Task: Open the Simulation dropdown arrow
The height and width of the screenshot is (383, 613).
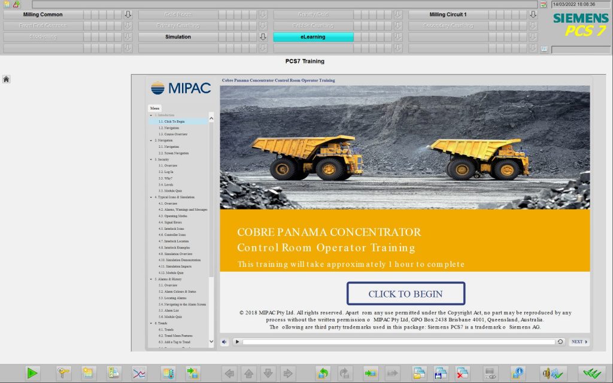Action: [262, 37]
